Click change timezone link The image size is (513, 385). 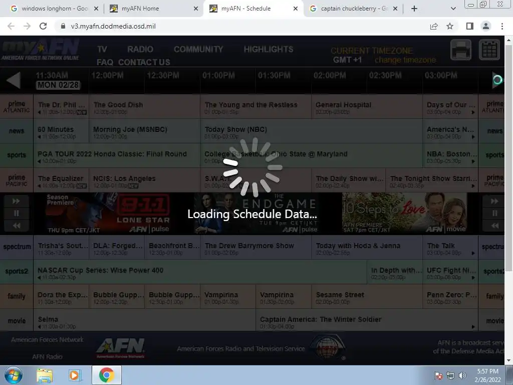tap(405, 60)
